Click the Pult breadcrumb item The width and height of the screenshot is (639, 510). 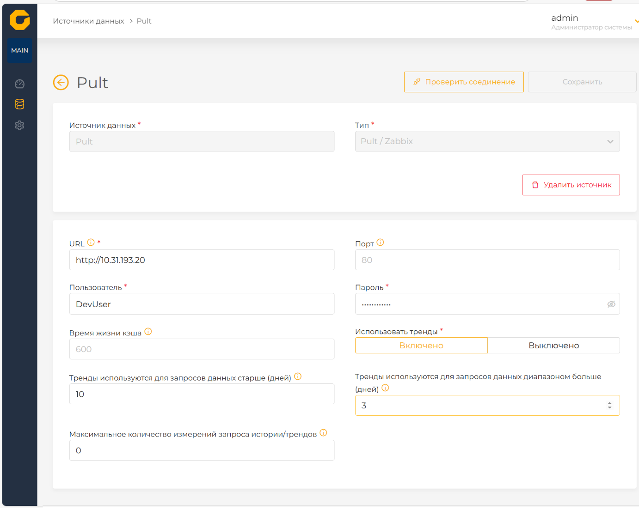(144, 21)
